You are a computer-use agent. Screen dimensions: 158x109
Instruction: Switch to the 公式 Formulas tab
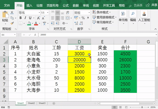65,5
